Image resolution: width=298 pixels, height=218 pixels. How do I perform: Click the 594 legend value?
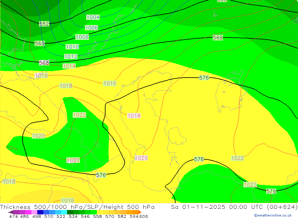click(x=134, y=216)
